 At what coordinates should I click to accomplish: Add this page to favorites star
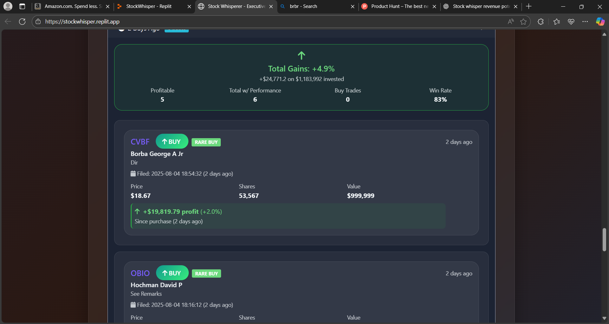click(523, 22)
